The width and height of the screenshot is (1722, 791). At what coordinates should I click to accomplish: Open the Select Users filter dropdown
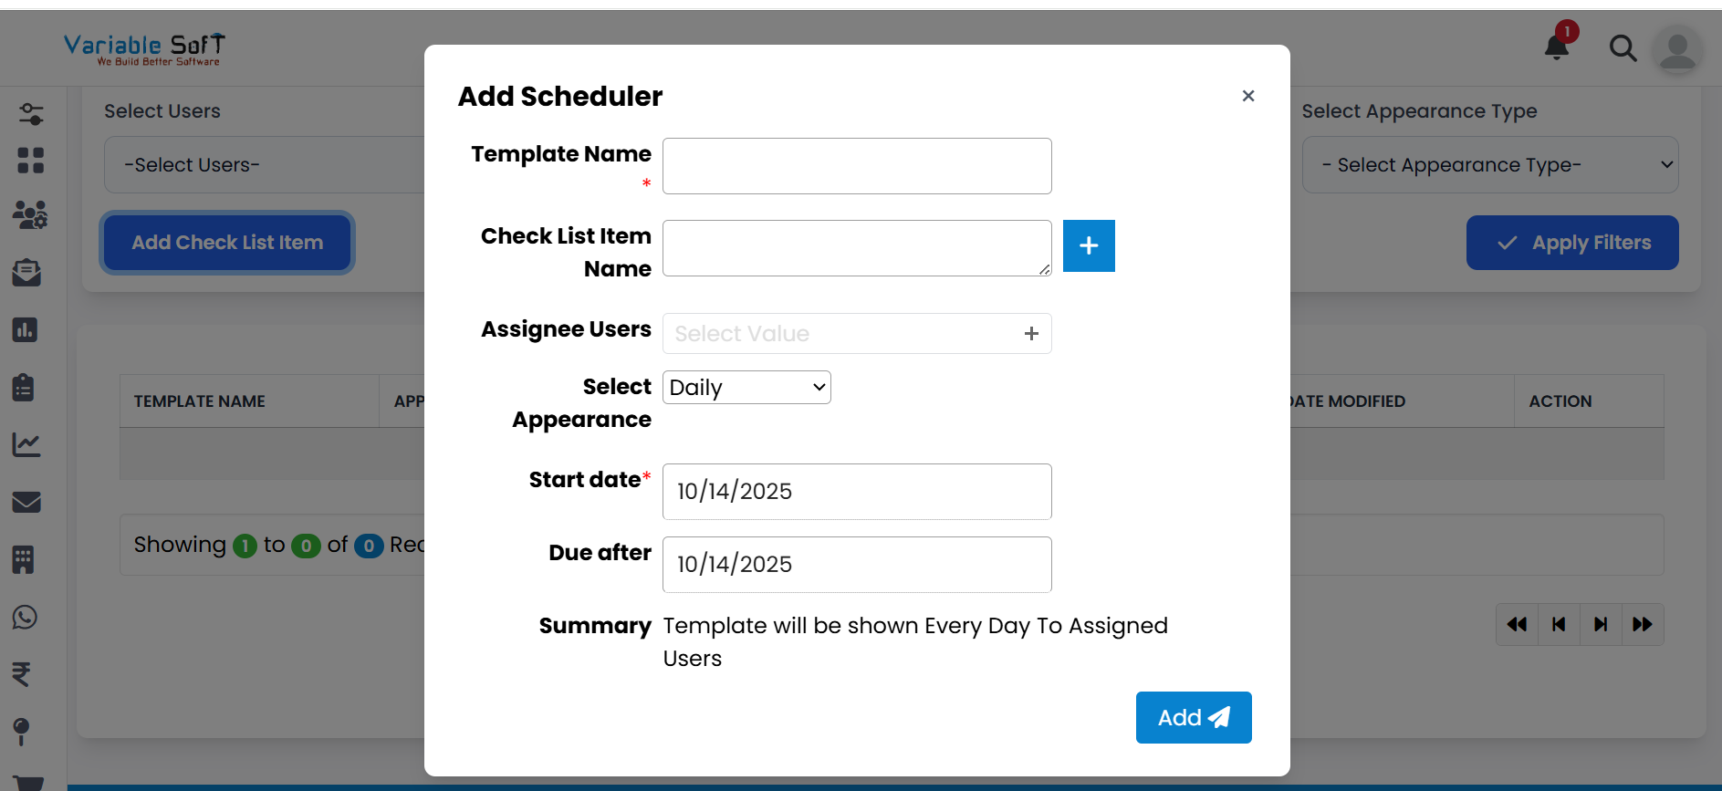click(x=265, y=165)
